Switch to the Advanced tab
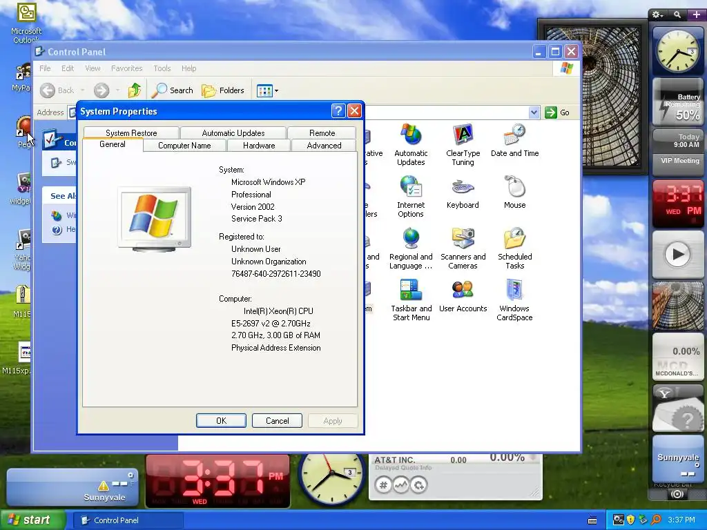This screenshot has height=530, width=707. coord(324,145)
